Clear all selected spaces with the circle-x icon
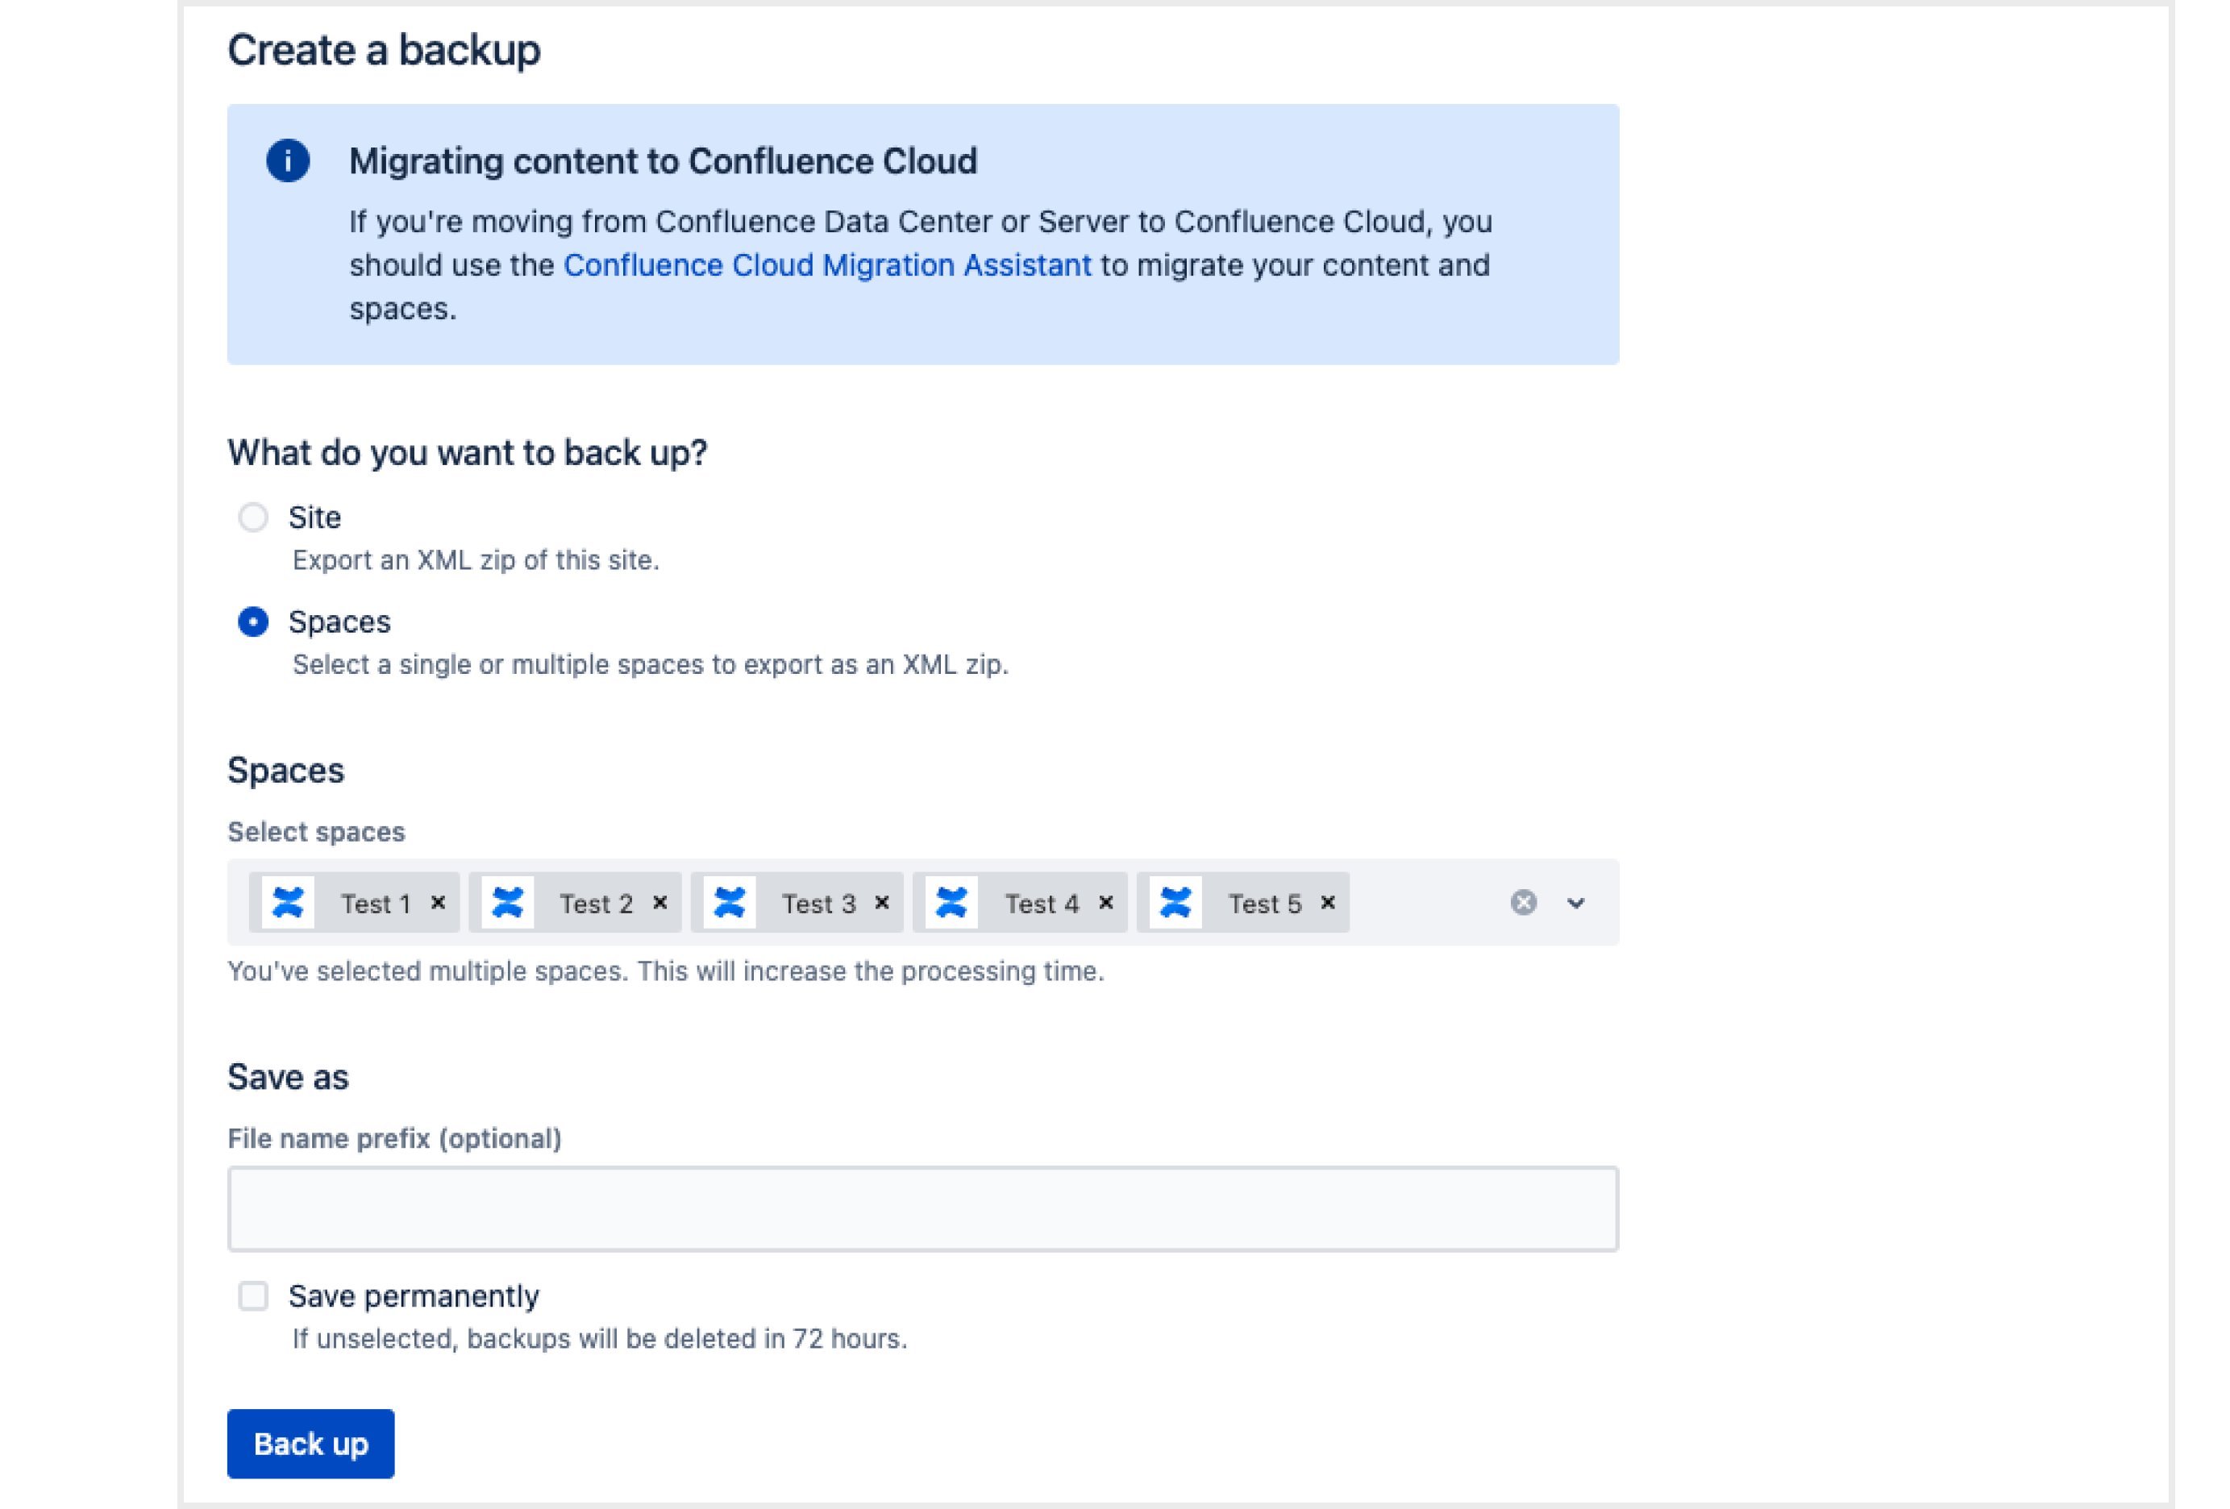 (1524, 904)
